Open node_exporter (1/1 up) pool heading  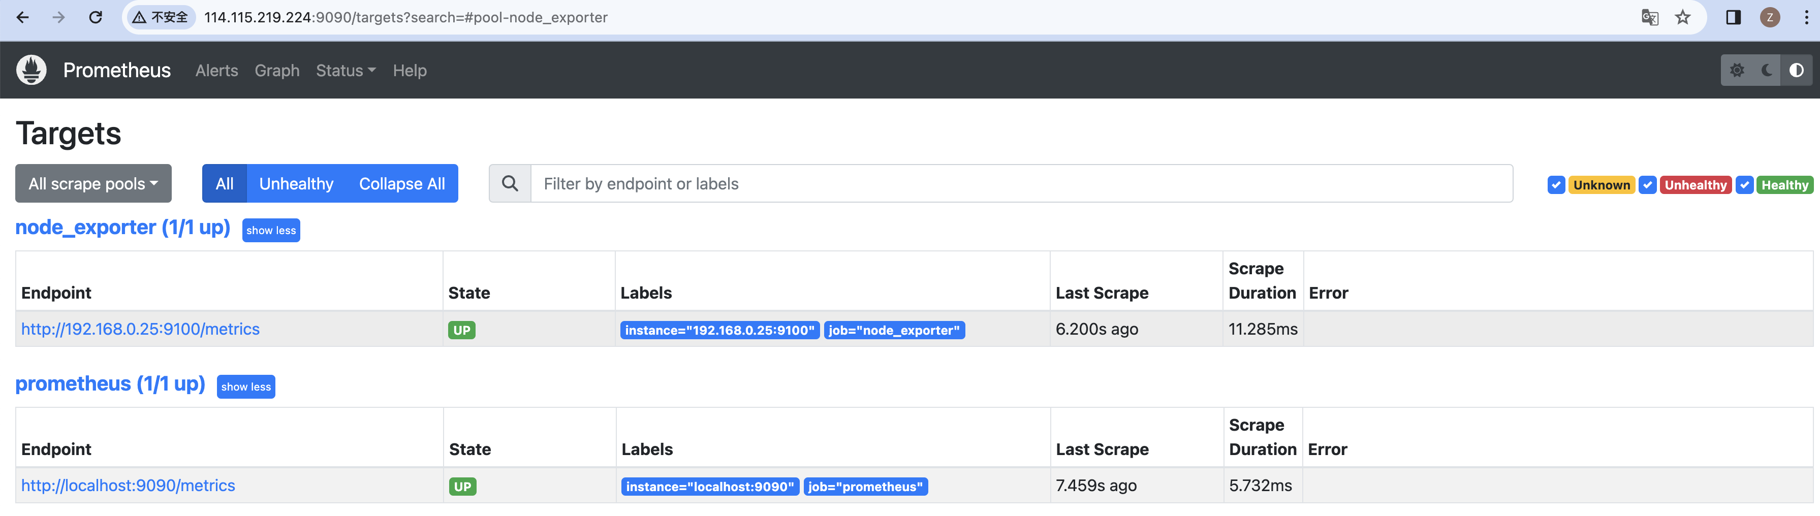coord(123,228)
